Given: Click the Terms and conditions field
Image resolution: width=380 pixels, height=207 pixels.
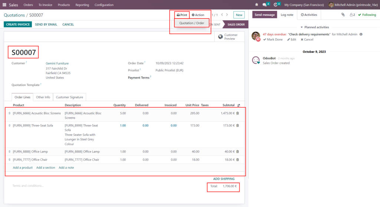Looking at the screenshot, I should point(28,186).
